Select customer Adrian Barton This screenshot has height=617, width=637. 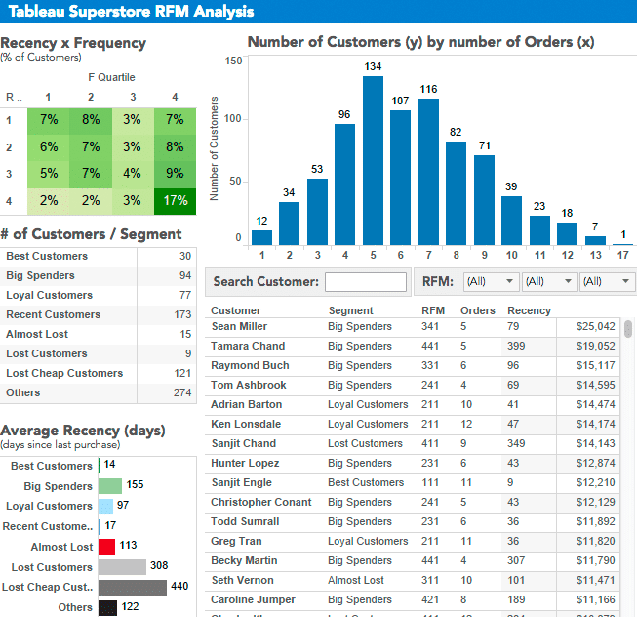click(246, 404)
